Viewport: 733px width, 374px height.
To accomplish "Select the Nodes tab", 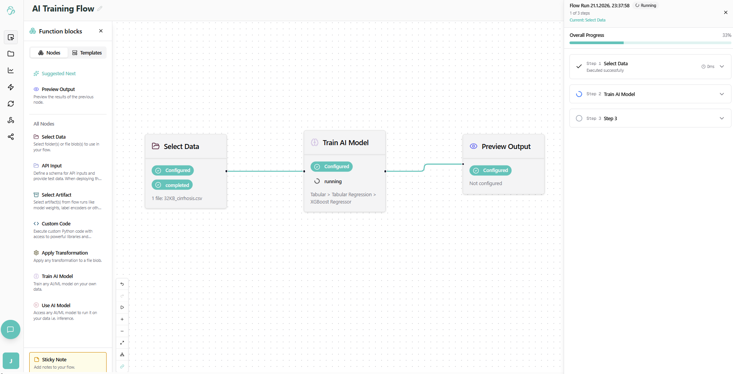I will [x=49, y=53].
